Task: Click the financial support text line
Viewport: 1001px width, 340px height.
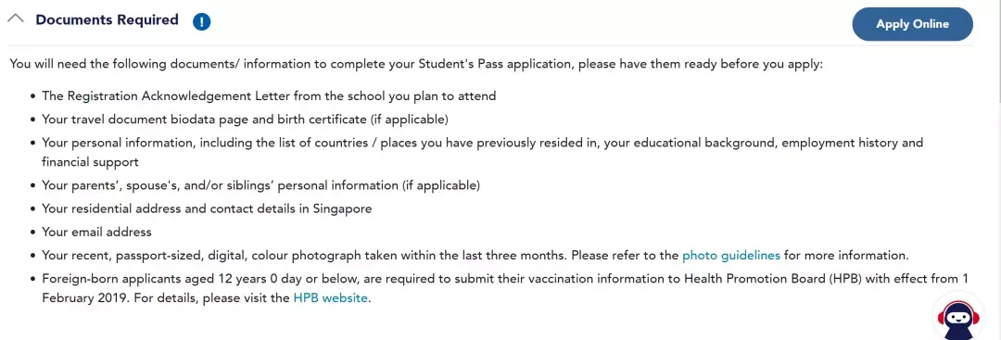Action: 90,163
